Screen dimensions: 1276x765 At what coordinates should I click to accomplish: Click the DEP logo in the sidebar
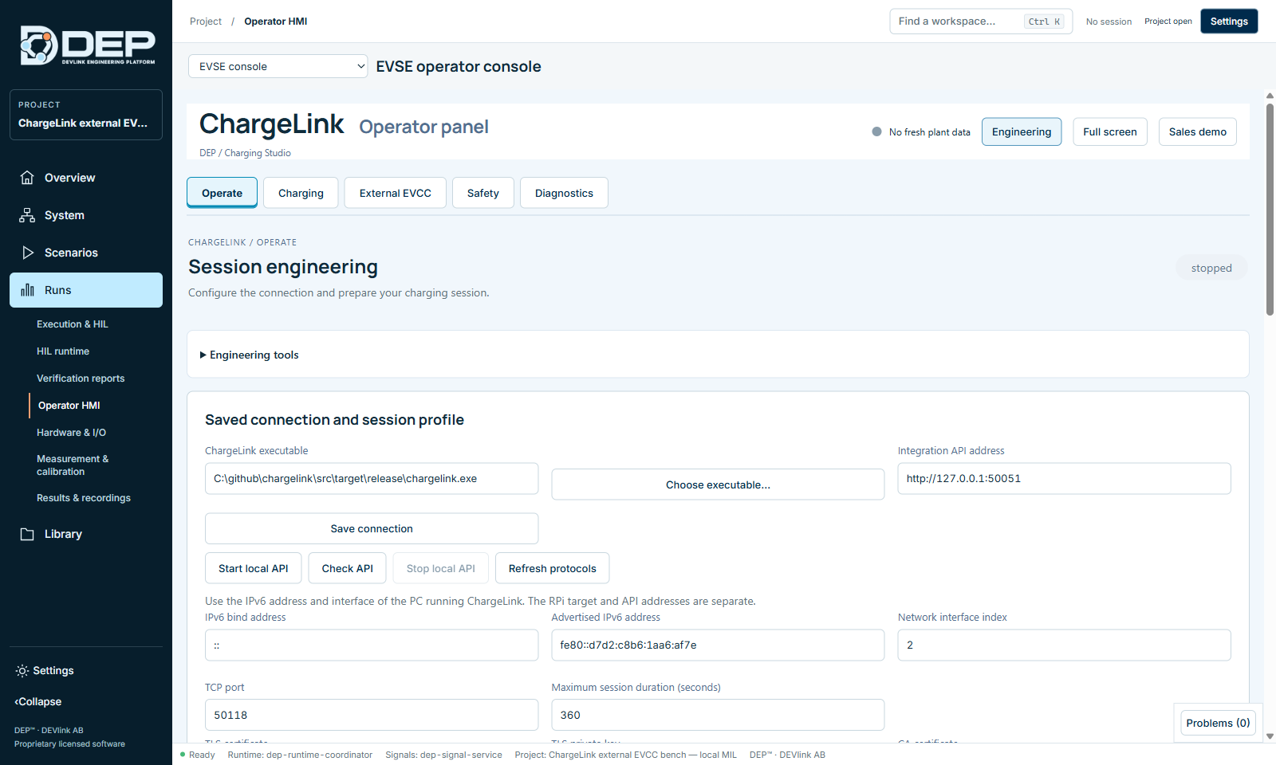coord(88,45)
